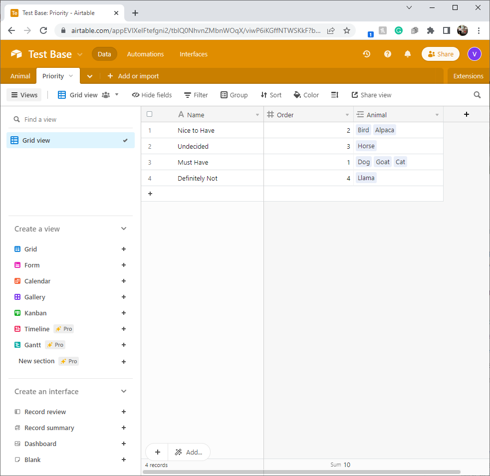Open the Interfaces tab
This screenshot has height=476, width=490.
(194, 54)
